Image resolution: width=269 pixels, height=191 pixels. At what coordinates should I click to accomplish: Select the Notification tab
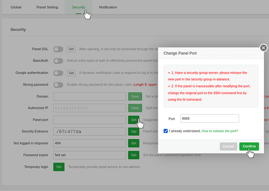pyautogui.click(x=108, y=7)
